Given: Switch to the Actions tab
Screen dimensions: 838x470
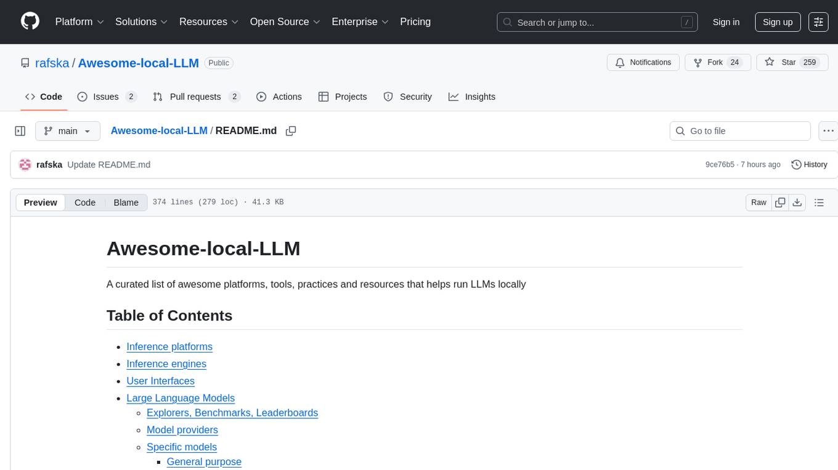Looking at the screenshot, I should (x=279, y=97).
